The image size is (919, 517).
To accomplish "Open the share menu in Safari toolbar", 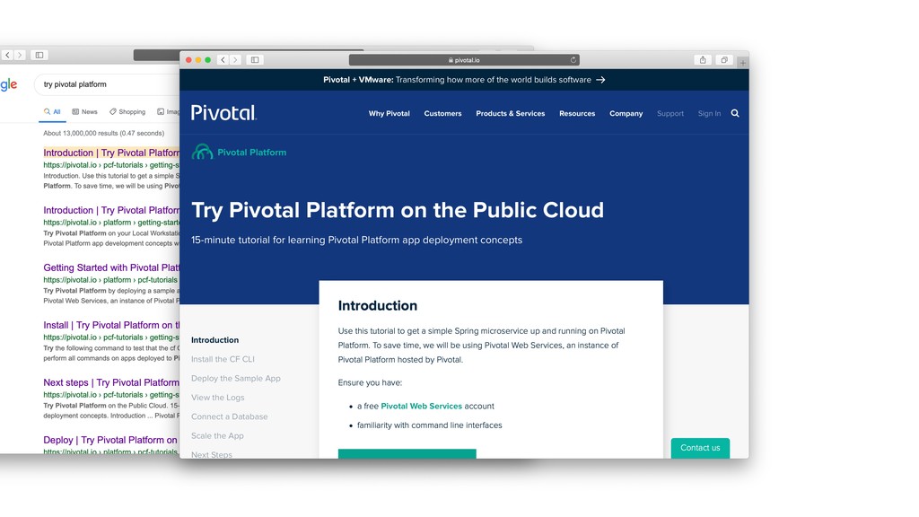I will tap(702, 60).
